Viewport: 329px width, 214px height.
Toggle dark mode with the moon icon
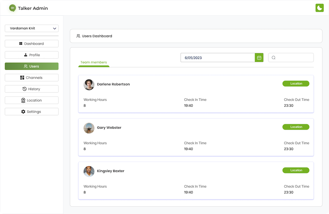click(319, 8)
